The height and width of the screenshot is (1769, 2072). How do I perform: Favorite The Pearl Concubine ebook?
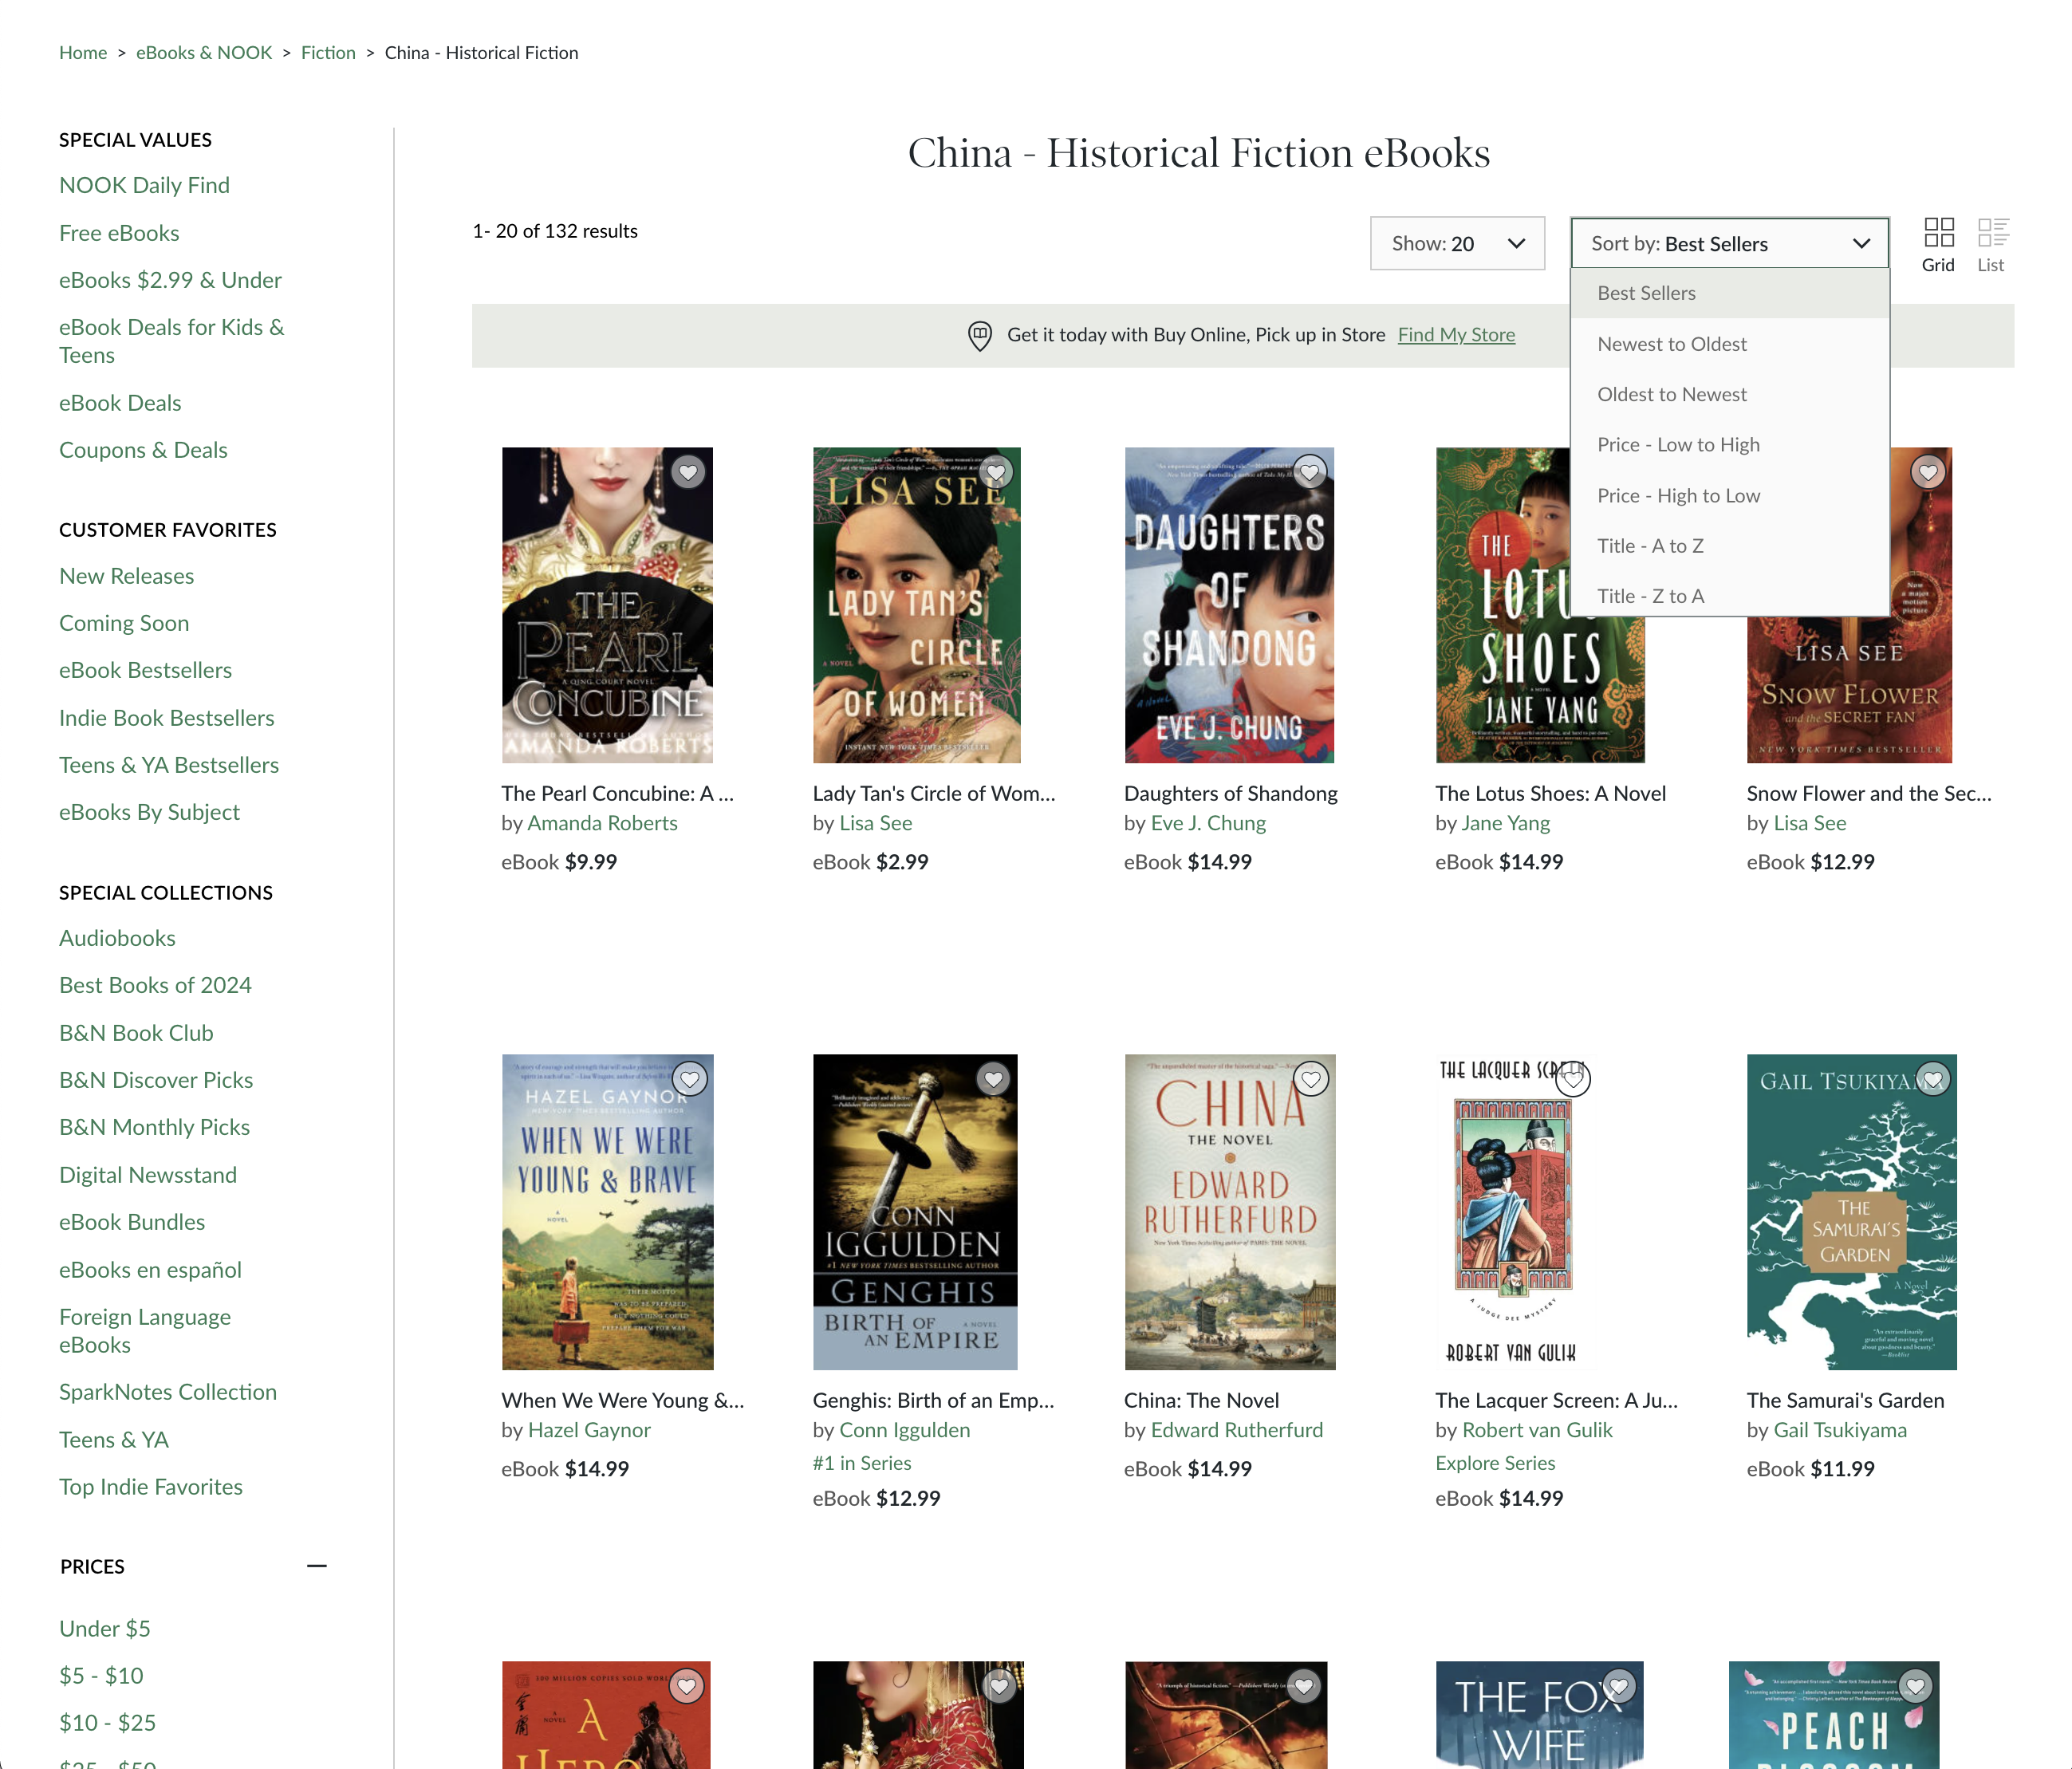coord(688,471)
